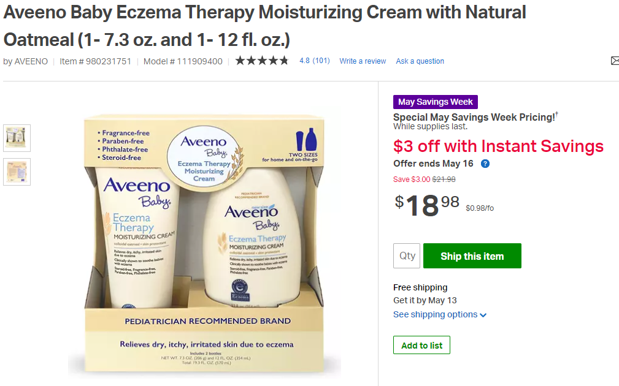Image resolution: width=619 pixels, height=386 pixels.
Task: Click the $3 off with Instant Savings text
Action: tap(498, 146)
